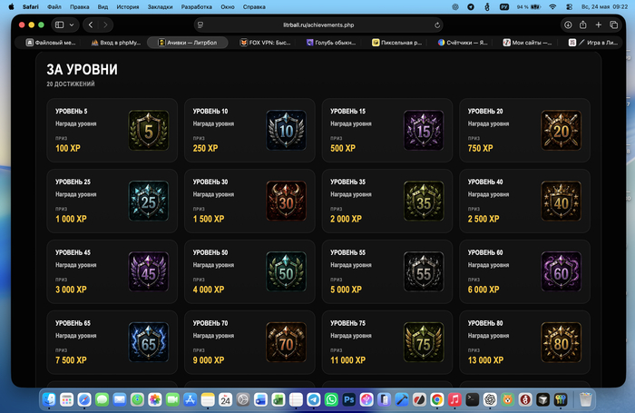Click the level 60 purple badge
Viewport: 635px width, 413px height.
562,271
